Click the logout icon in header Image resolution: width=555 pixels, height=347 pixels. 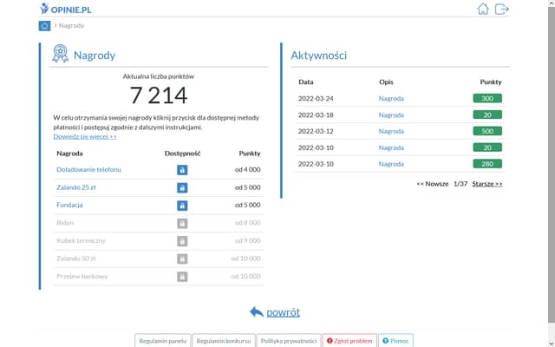502,10
